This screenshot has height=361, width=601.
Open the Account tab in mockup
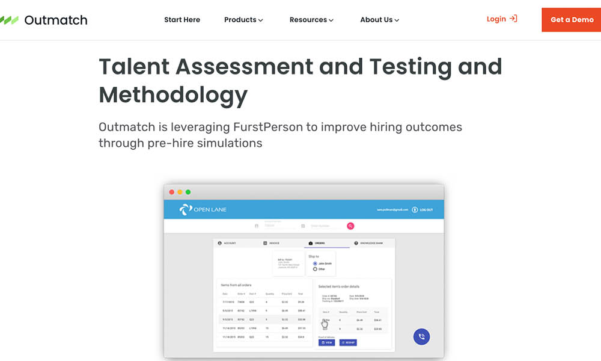pyautogui.click(x=227, y=243)
